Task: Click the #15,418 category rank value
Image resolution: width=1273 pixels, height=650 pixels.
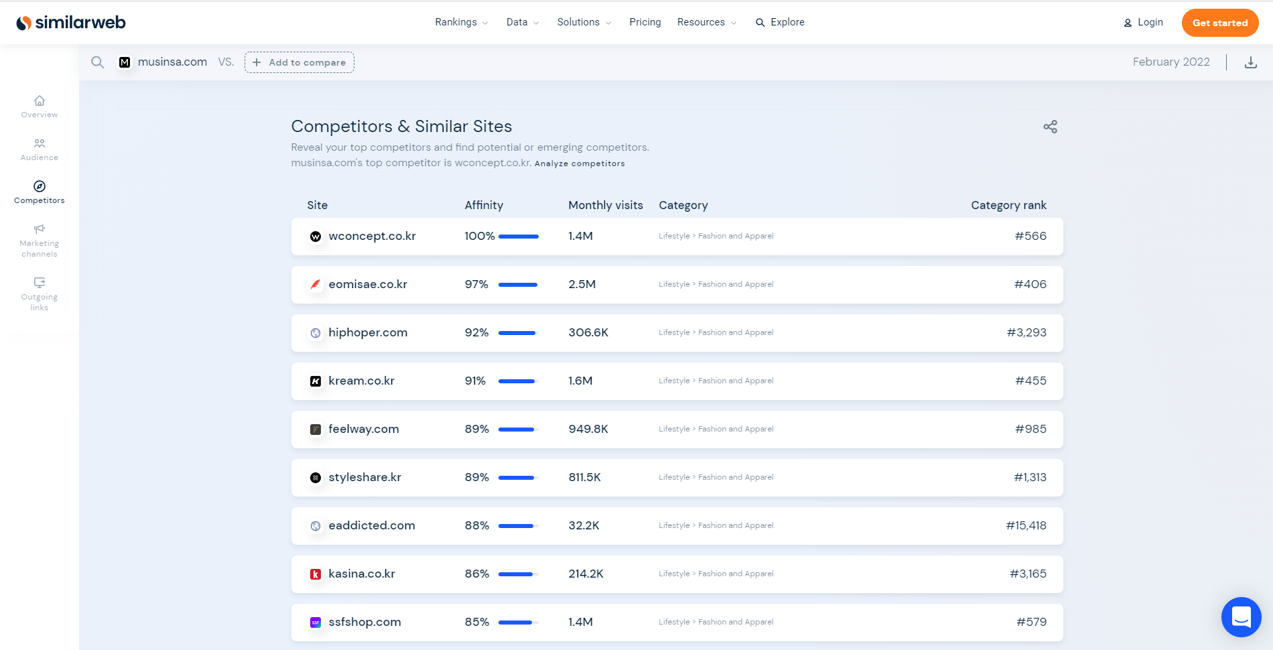Action: pyautogui.click(x=1026, y=525)
